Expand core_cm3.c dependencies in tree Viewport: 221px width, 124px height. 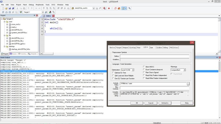point(7,24)
